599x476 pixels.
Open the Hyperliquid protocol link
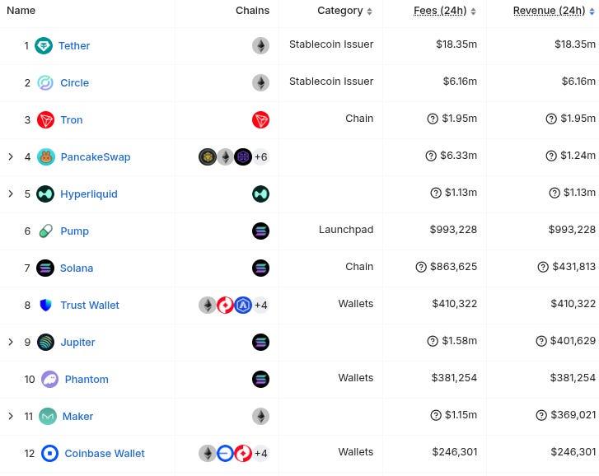[89, 194]
